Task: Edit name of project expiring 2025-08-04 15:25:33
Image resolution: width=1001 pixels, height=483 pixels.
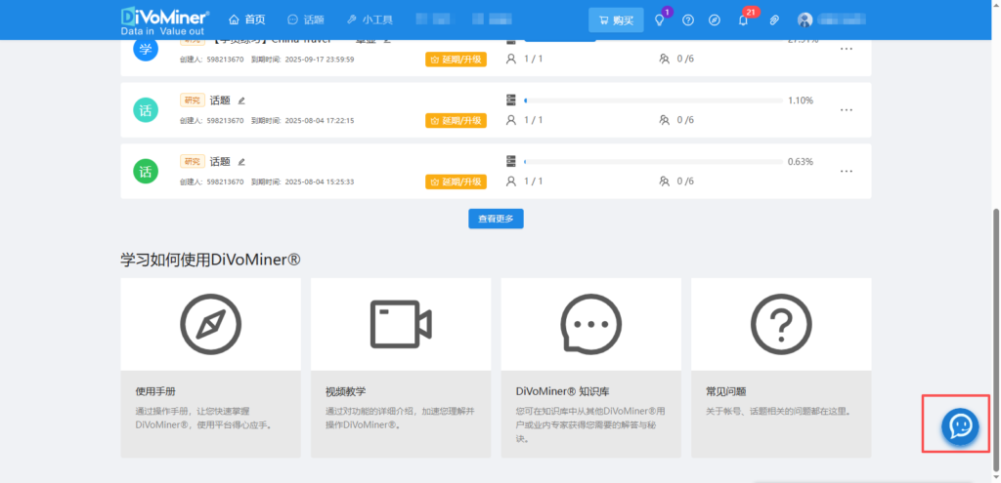Action: pos(241,162)
